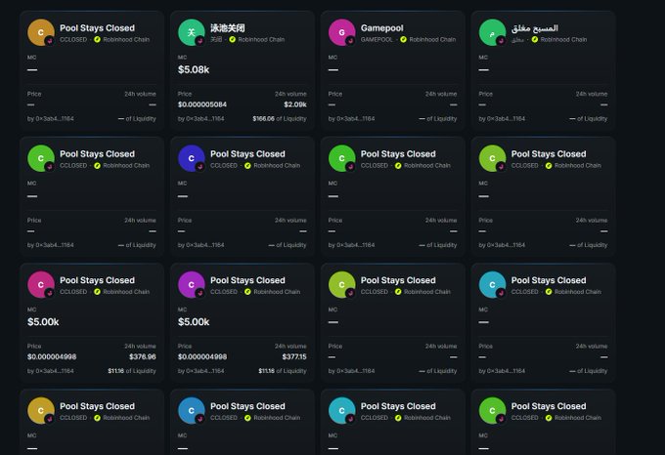Click Robinhood Chain label in Gamepool card
Viewport: 665px width, 455px height.
[x=432, y=39]
